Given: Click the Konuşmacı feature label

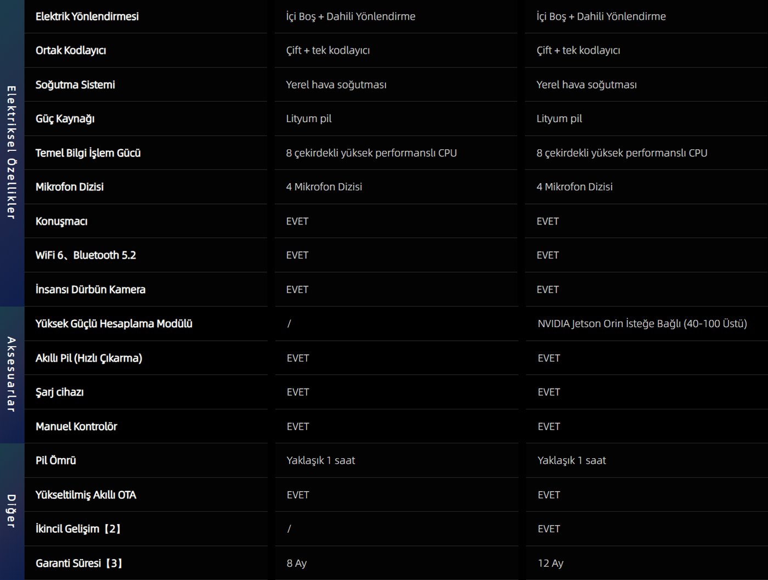Looking at the screenshot, I should (x=61, y=221).
